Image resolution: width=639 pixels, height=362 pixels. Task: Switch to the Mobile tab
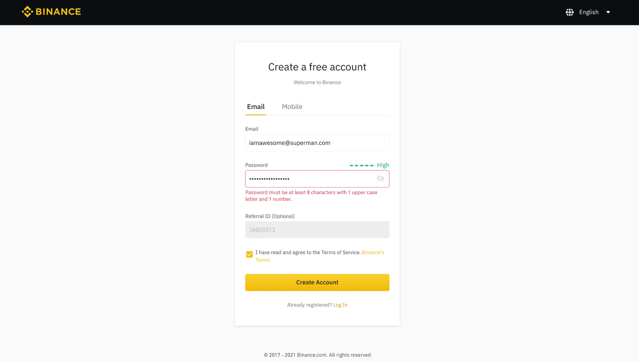[x=292, y=107]
